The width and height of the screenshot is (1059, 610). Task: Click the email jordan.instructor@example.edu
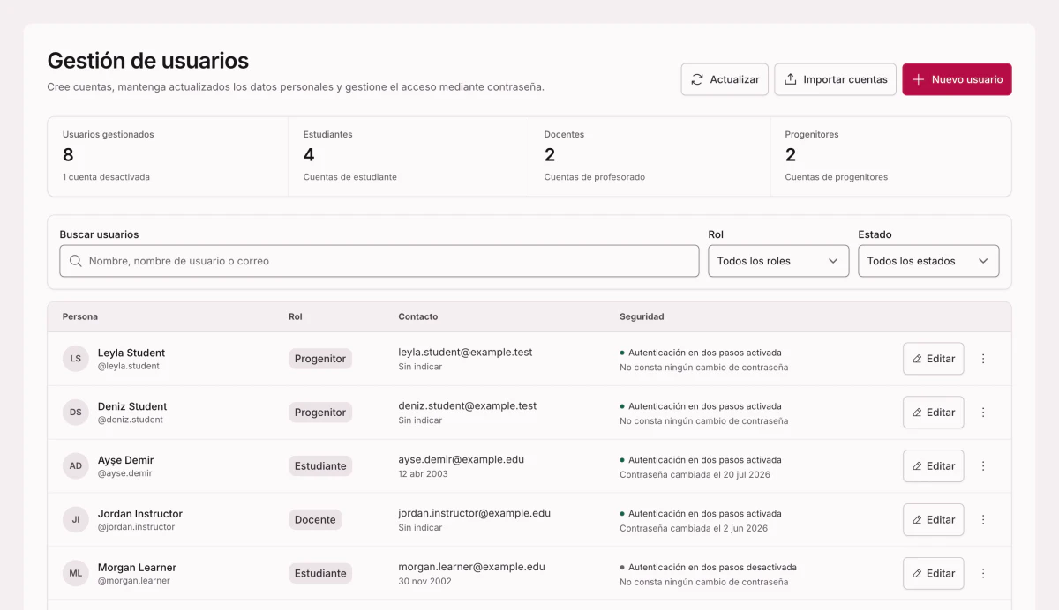click(x=474, y=514)
